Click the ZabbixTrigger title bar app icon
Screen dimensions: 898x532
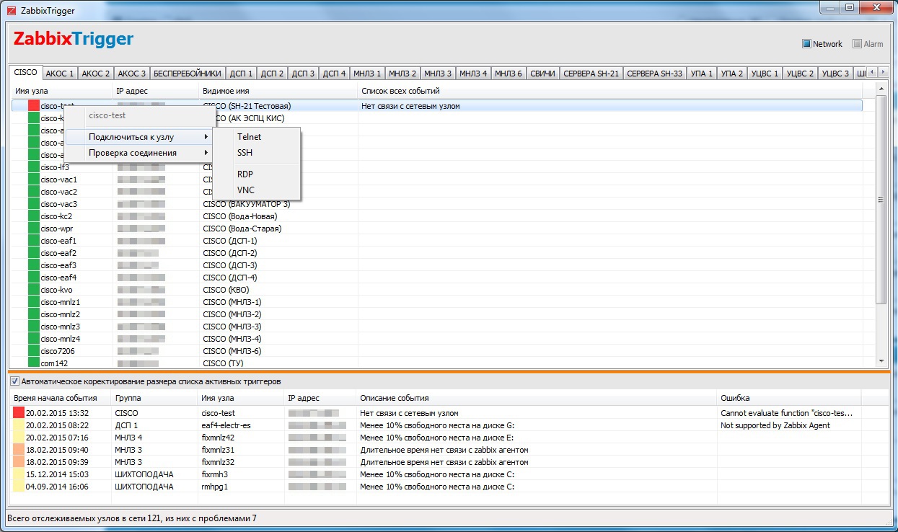click(x=12, y=11)
